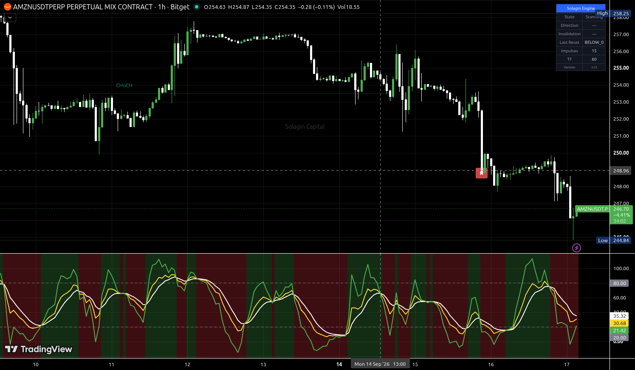Click the red event marker on candle
This screenshot has width=635, height=370.
[x=481, y=173]
